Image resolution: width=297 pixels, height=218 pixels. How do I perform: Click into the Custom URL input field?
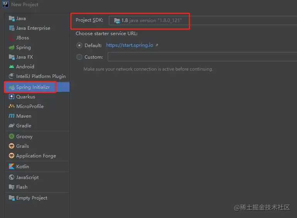point(202,57)
